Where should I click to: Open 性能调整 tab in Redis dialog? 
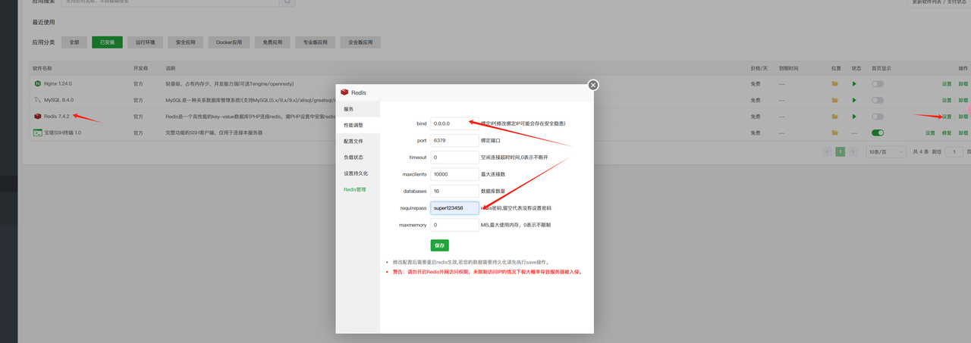point(357,125)
